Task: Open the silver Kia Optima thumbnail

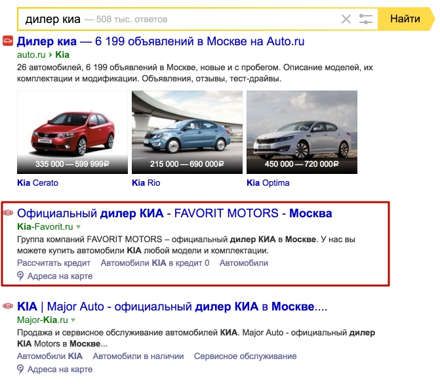Action: [302, 132]
